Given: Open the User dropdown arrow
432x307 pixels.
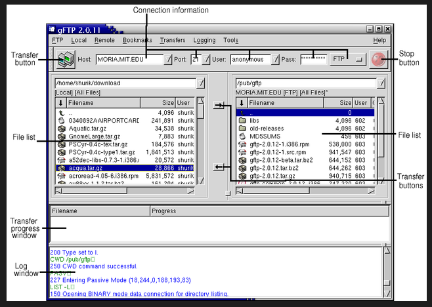Looking at the screenshot, I should click(x=275, y=60).
